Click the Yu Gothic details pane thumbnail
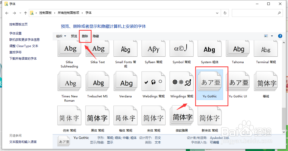 click(63, 141)
